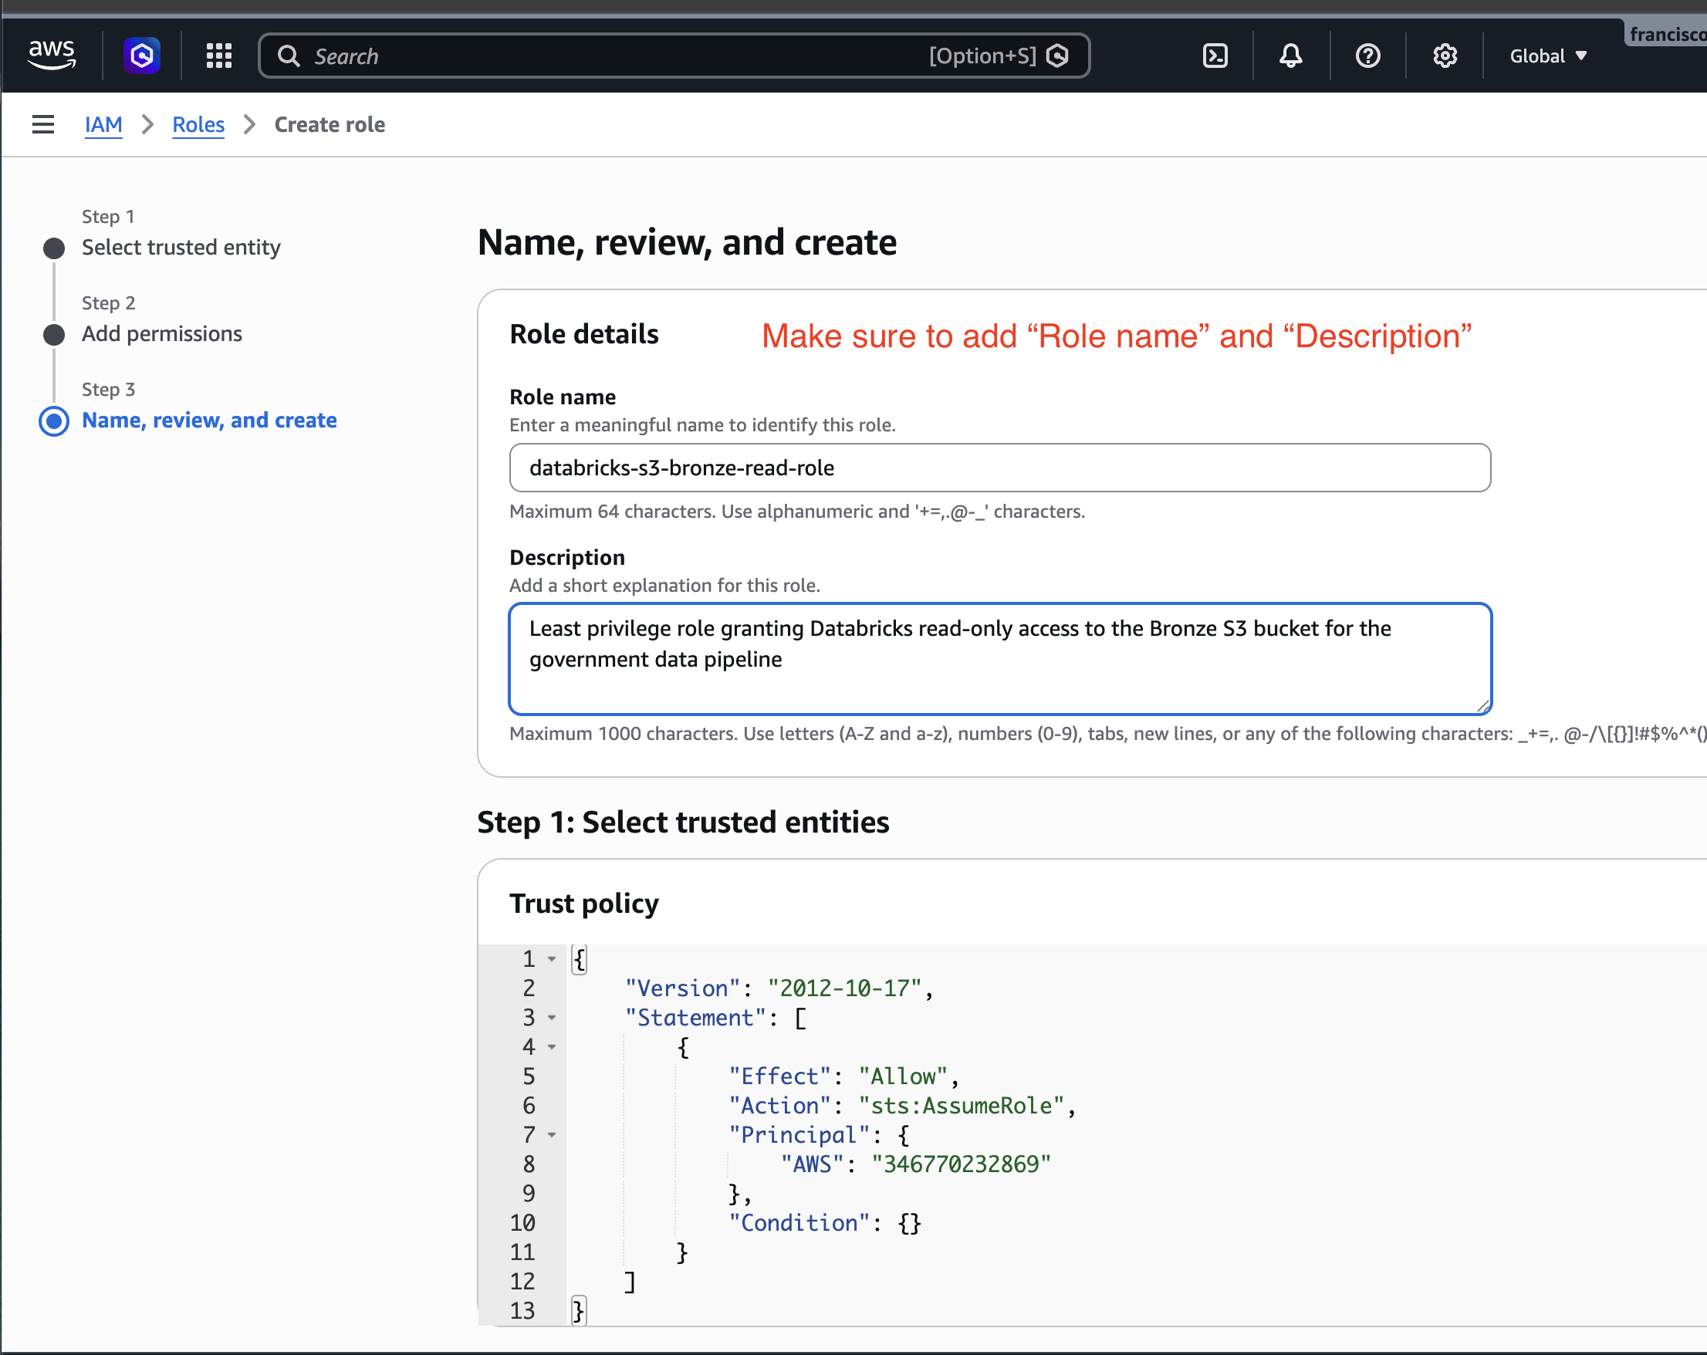Click the search bar
This screenshot has width=1707, height=1355.
[x=674, y=56]
